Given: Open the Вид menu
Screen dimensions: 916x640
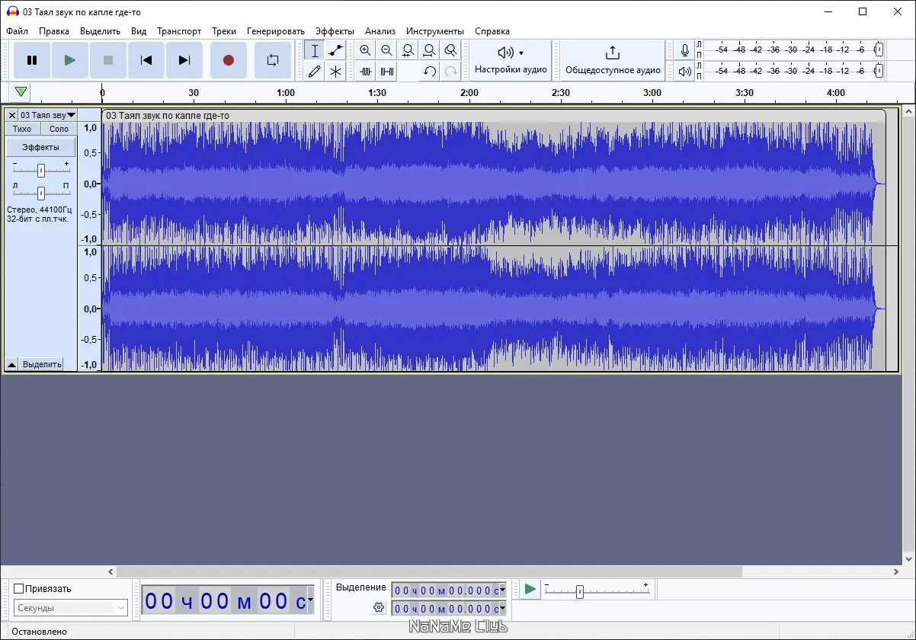Looking at the screenshot, I should click(139, 31).
